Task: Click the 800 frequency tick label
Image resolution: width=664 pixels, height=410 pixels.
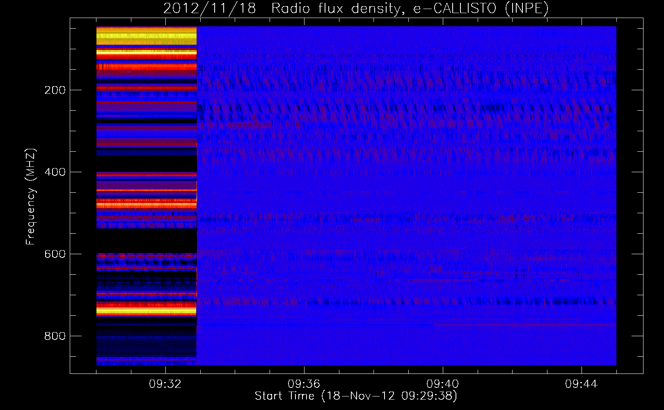Action: [x=55, y=336]
